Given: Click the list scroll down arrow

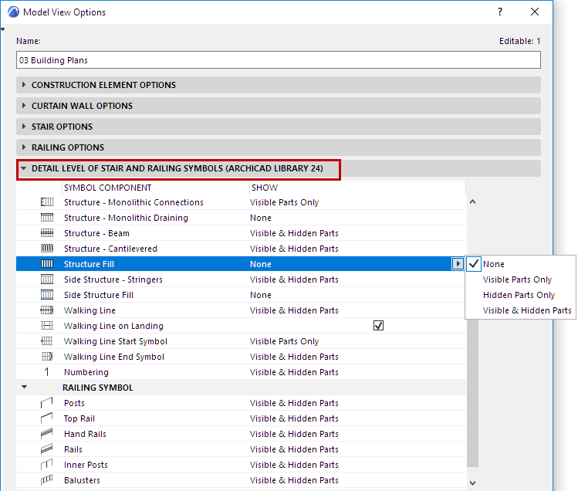Looking at the screenshot, I should pyautogui.click(x=472, y=483).
